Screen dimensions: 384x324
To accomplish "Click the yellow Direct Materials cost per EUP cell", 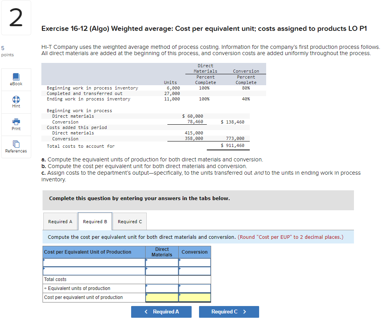I will click(x=162, y=298).
